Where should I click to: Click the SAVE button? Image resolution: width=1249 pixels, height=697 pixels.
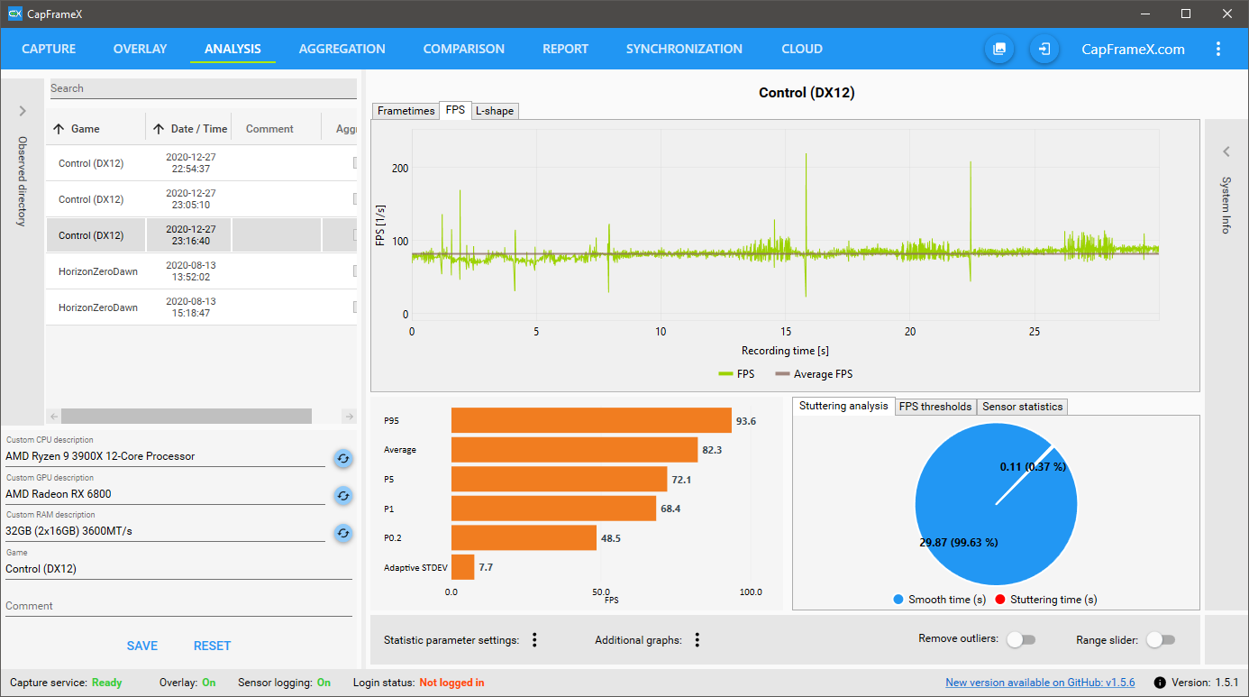tap(142, 646)
